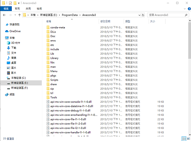
Task: Select This PC monitor icon in sidebar
Action: 7,38
